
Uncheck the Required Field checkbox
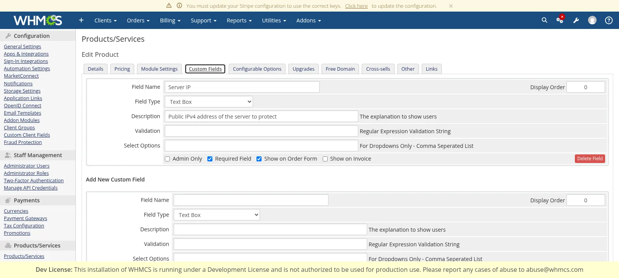(x=210, y=159)
